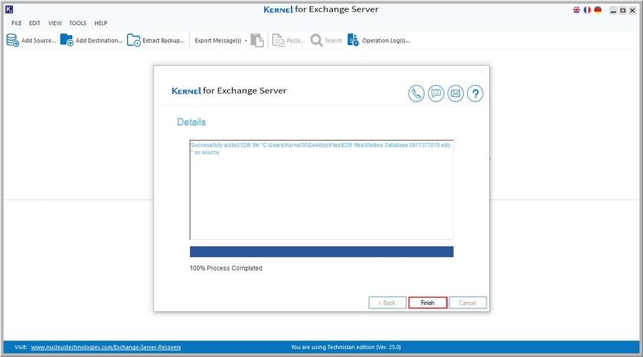
Task: Click the email support envelope icon
Action: pyautogui.click(x=456, y=94)
